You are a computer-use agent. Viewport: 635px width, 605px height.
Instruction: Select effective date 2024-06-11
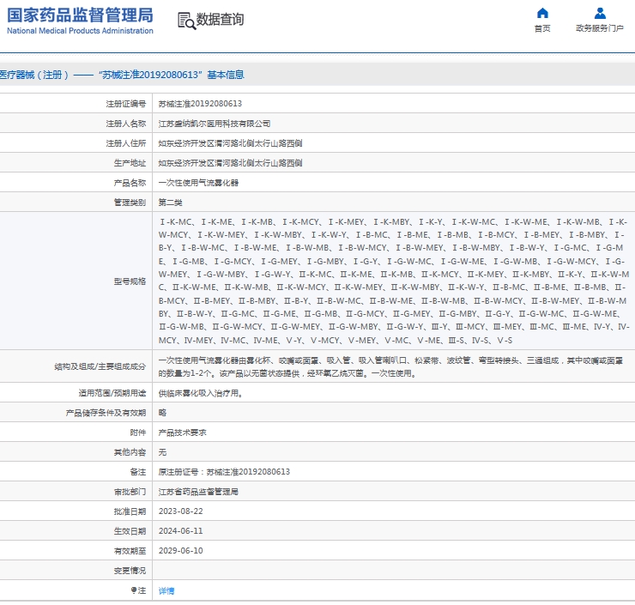180,531
